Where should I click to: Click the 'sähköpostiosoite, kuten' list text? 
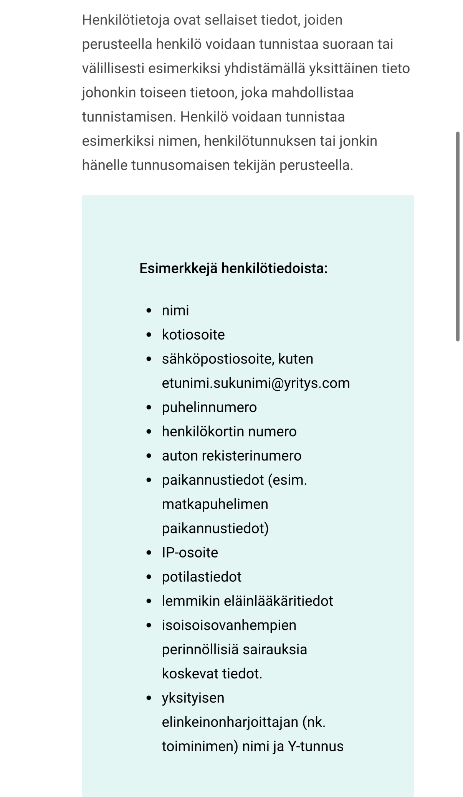coord(237,359)
